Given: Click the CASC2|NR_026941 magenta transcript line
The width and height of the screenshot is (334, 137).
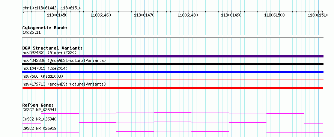Looking at the screenshot, I should (173, 113).
